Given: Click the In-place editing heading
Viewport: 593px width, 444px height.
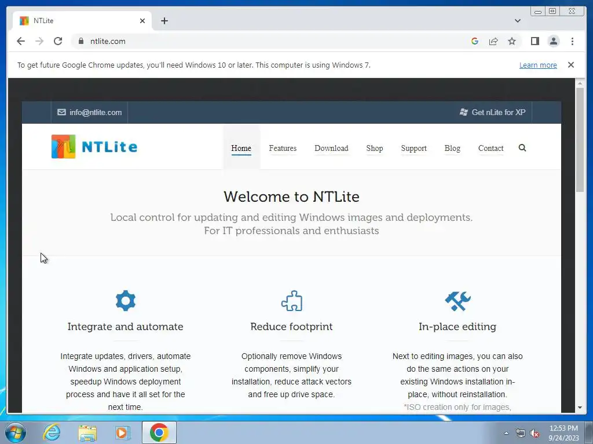Looking at the screenshot, I should coord(457,327).
